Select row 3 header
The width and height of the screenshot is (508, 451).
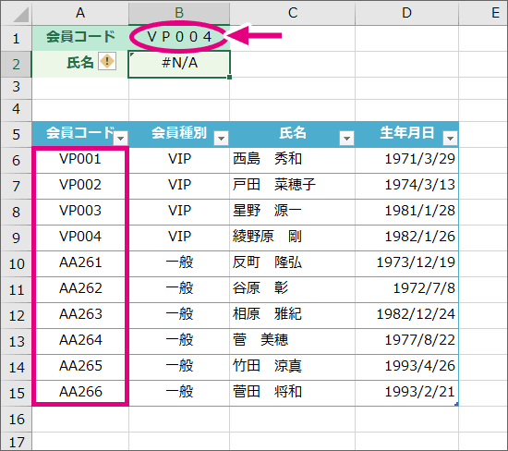click(x=17, y=87)
